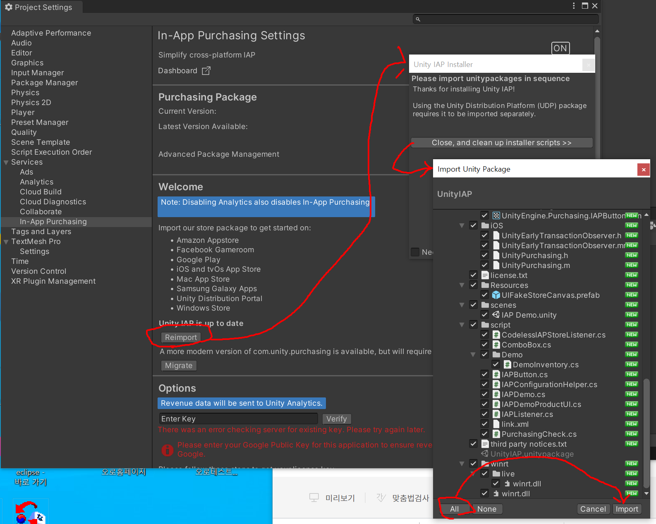Click the IAPButton.cs script icon
Viewport: 656px width, 524px height.
tap(496, 374)
